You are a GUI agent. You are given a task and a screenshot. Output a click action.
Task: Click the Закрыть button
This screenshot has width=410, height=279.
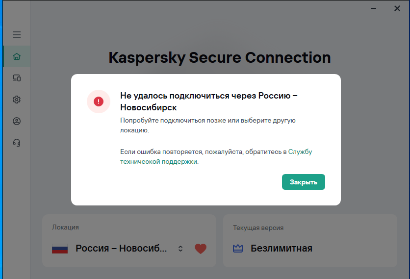(x=303, y=182)
